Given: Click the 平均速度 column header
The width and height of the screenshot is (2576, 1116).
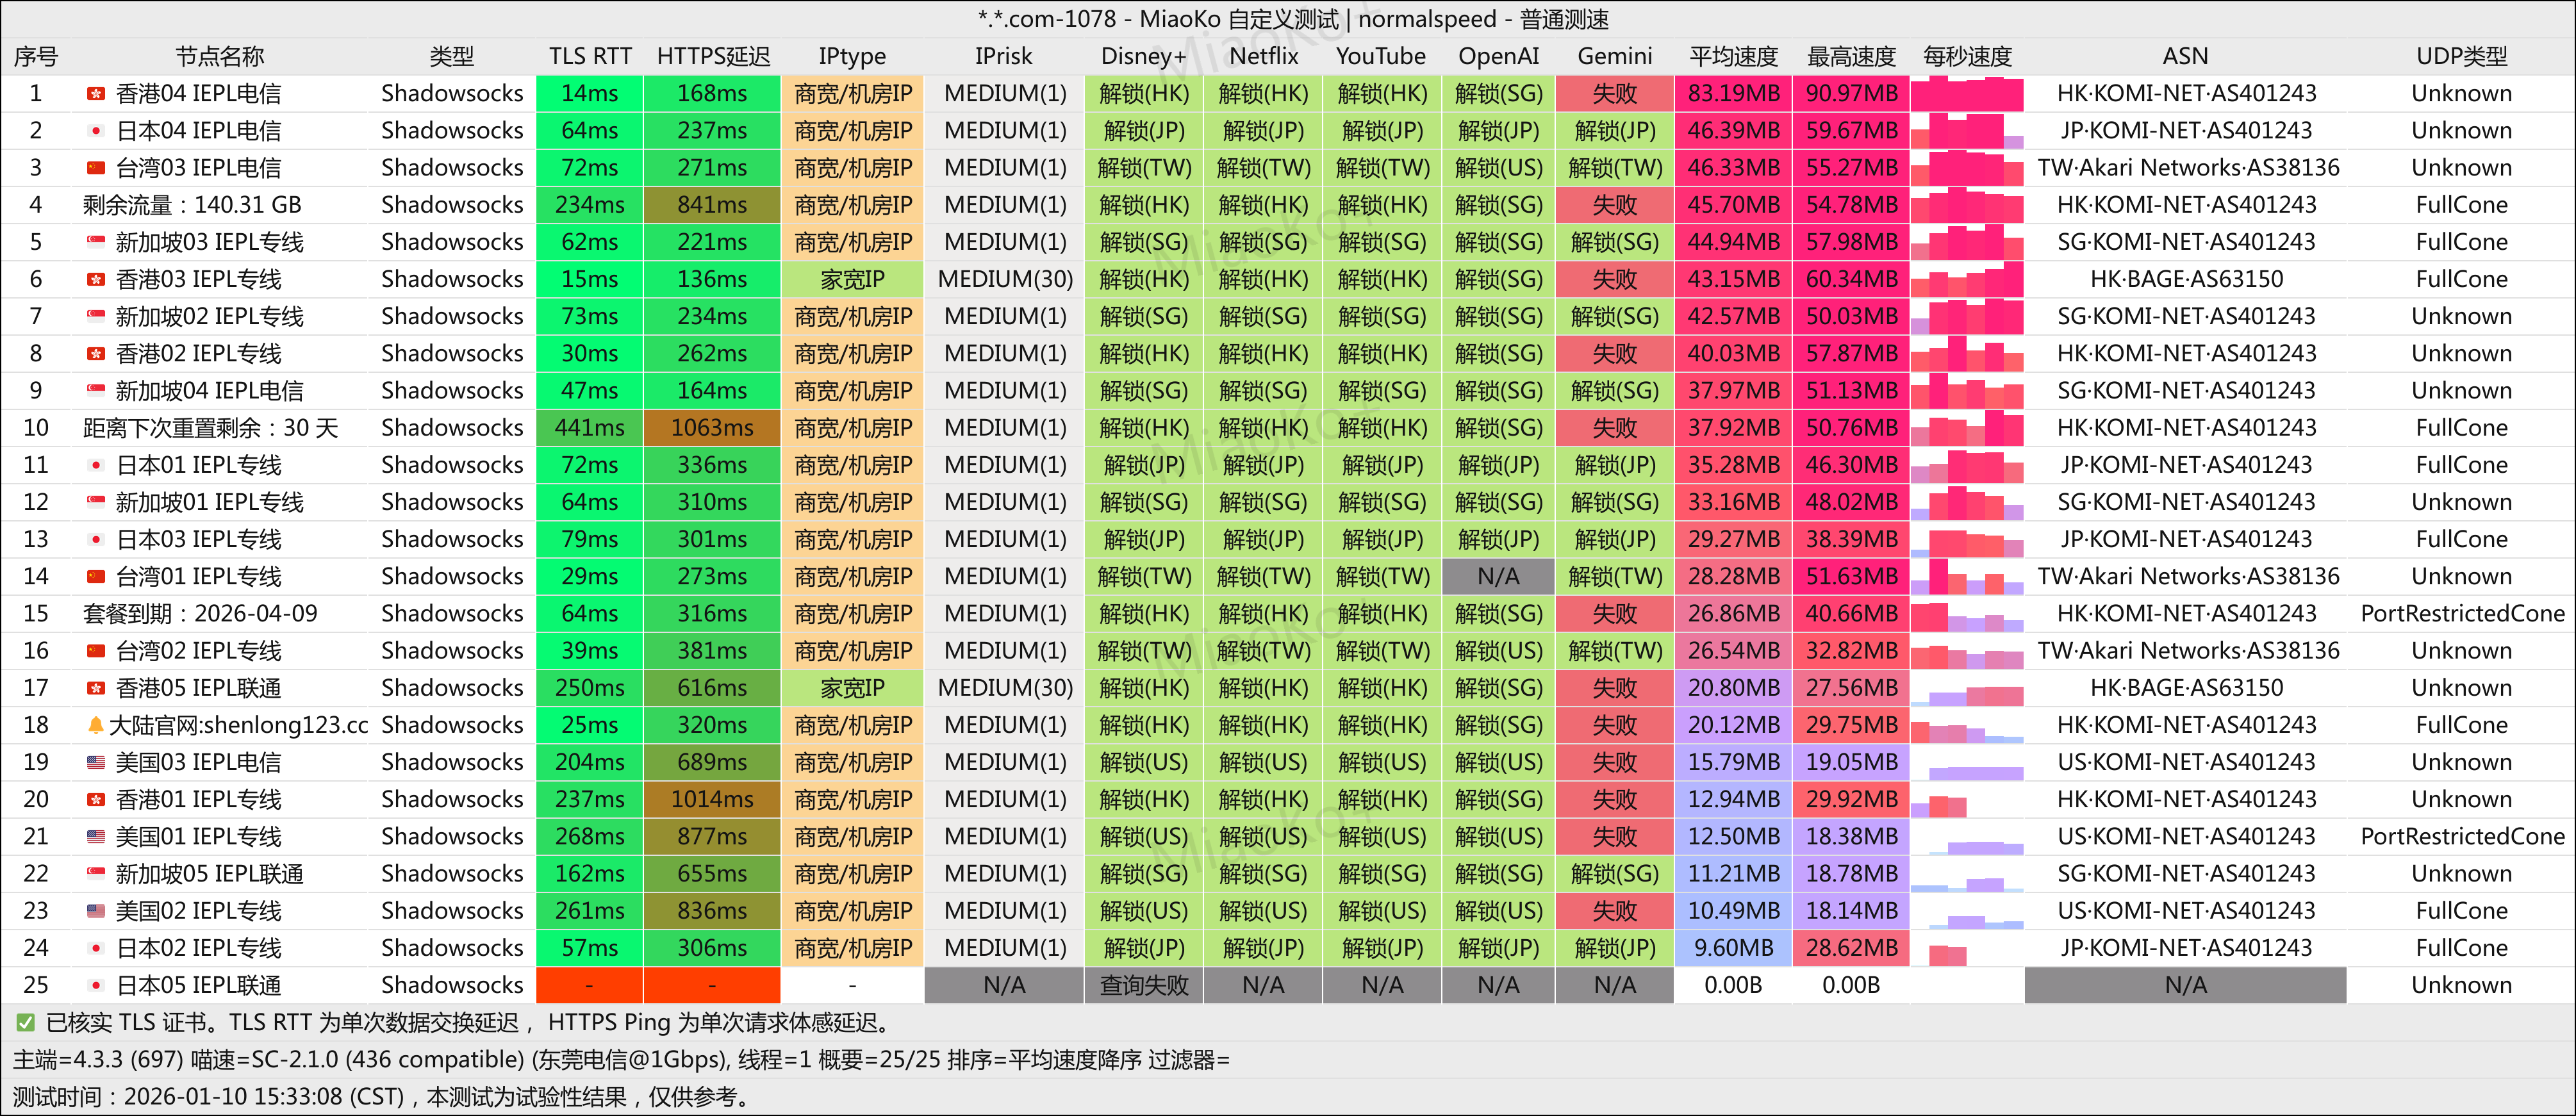Looking at the screenshot, I should 1733,56.
